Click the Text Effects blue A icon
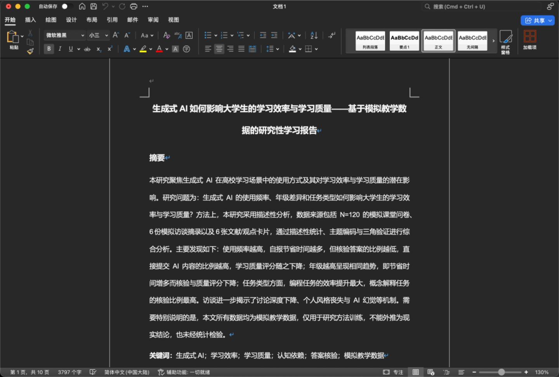This screenshot has height=377, width=559. (x=127, y=49)
